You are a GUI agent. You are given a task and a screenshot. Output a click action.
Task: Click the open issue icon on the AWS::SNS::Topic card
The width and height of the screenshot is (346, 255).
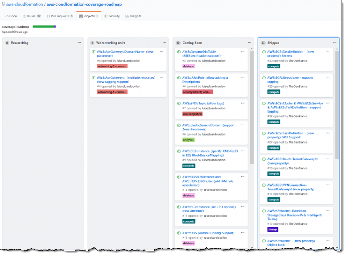(178, 103)
